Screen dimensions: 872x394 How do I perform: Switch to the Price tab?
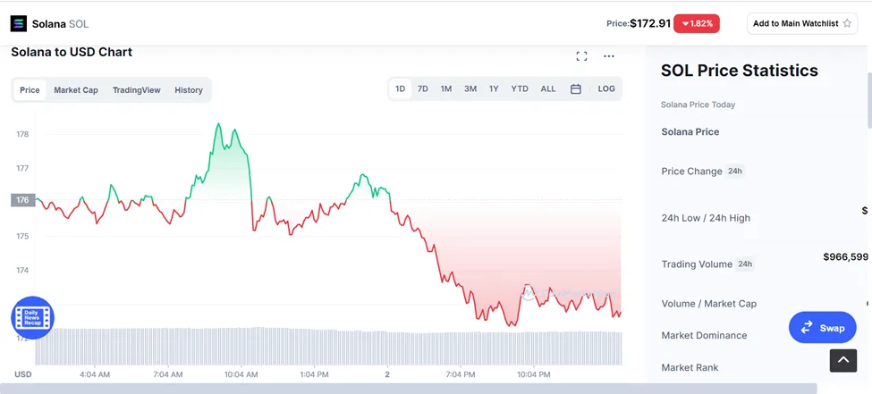pyautogui.click(x=30, y=90)
